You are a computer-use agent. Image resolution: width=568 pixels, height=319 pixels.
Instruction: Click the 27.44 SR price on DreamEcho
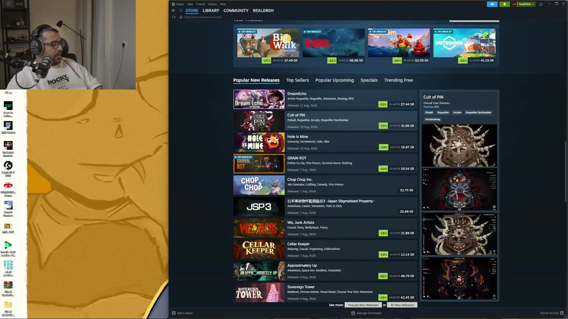pos(407,105)
